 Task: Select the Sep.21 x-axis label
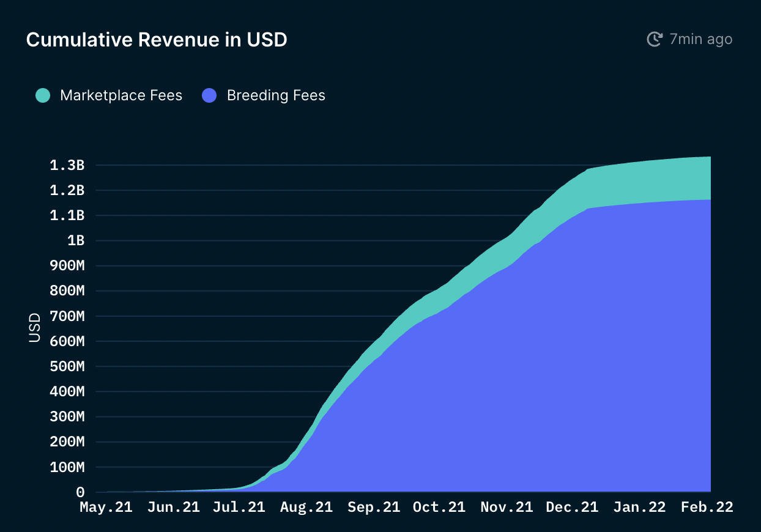click(373, 507)
